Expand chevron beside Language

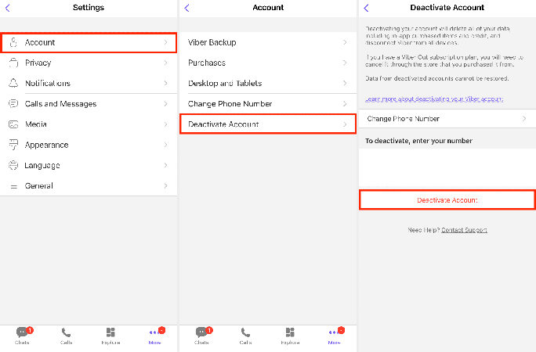(x=166, y=165)
